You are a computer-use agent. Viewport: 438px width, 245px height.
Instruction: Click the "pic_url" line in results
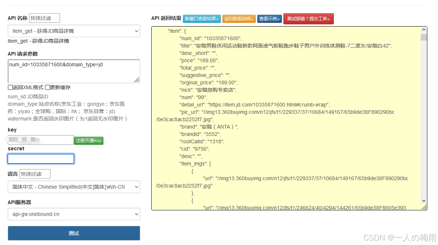pyautogui.click(x=275, y=116)
